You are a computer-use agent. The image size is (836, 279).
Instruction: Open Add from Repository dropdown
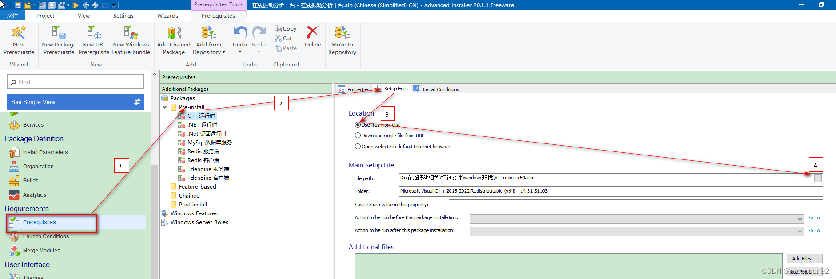(x=209, y=40)
